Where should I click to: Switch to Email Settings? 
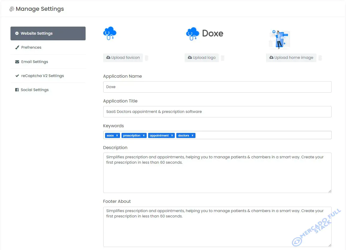48,62
